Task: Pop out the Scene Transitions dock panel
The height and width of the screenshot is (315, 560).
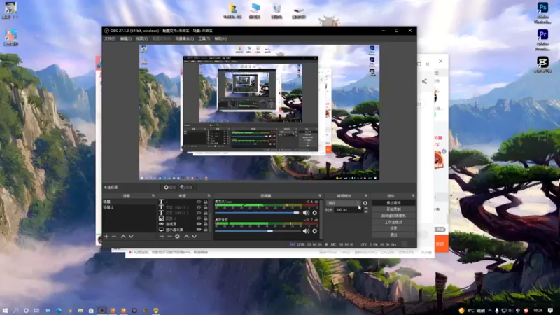Action: (366, 196)
